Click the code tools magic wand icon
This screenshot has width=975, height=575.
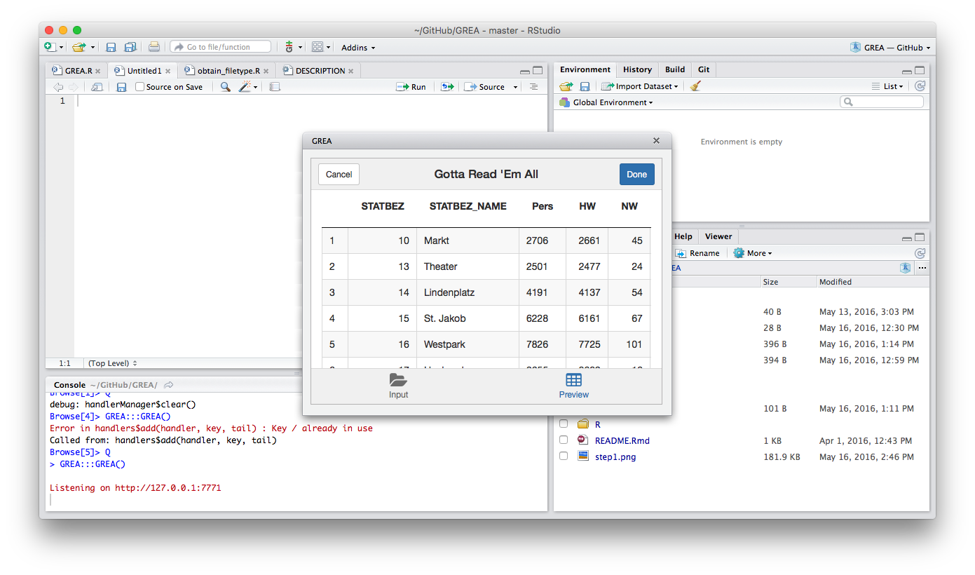(x=245, y=87)
